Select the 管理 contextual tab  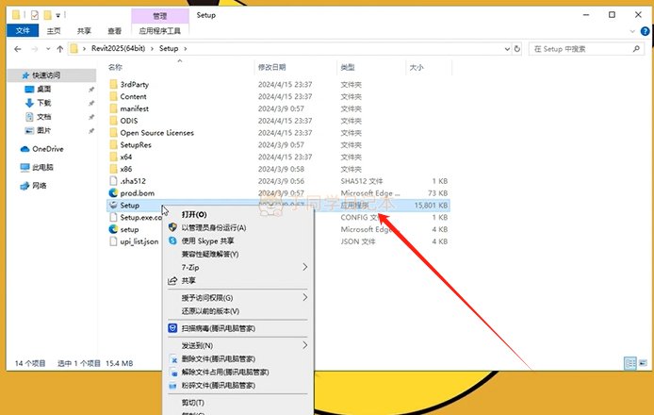click(160, 16)
